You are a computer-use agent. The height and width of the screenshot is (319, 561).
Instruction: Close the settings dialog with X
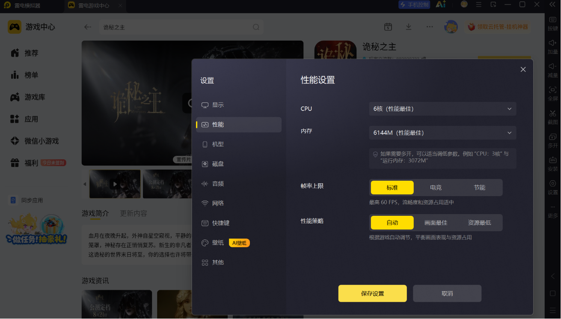click(523, 69)
